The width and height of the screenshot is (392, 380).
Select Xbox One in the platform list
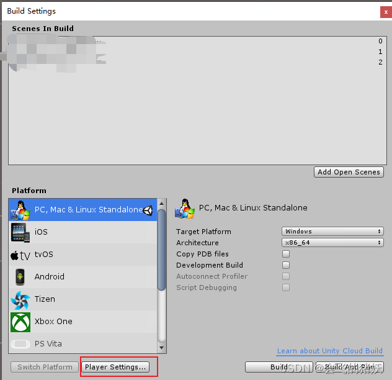click(x=82, y=322)
